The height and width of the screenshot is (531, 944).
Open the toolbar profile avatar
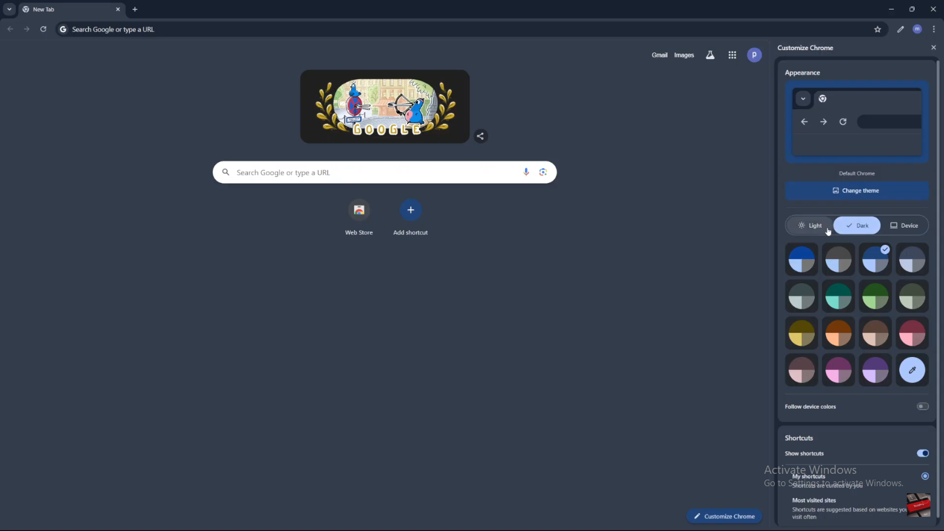(917, 29)
